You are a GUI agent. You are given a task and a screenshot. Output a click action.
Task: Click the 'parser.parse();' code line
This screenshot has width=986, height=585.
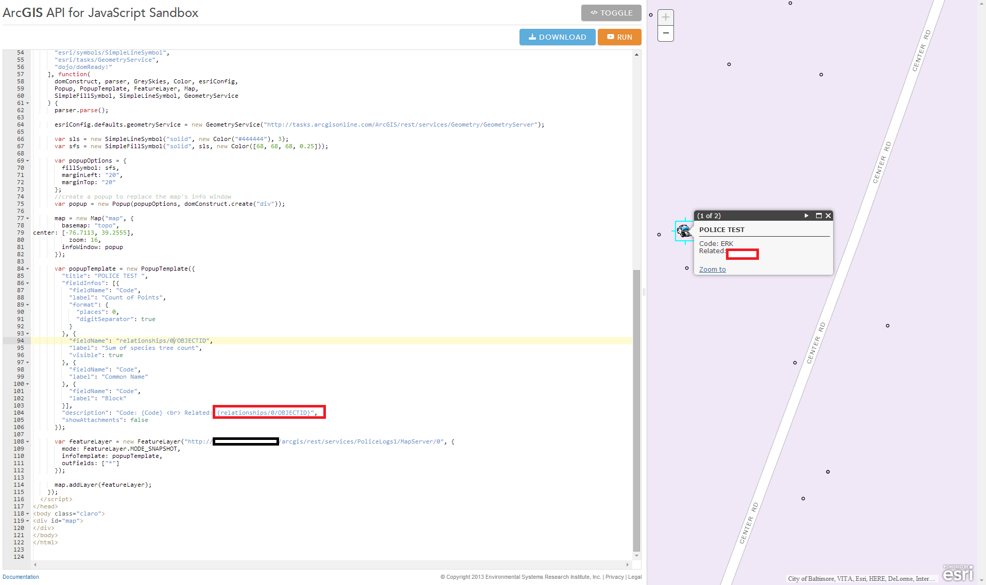pos(81,111)
